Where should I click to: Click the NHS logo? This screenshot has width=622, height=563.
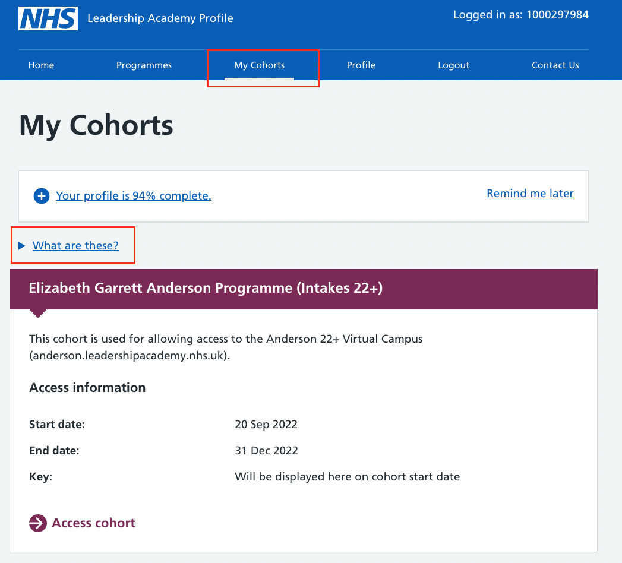pos(48,18)
